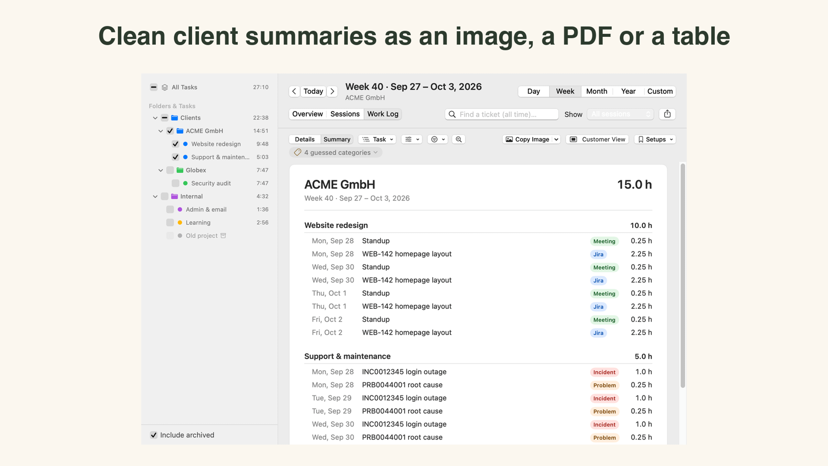This screenshot has width=828, height=466.
Task: Check the Globex checkbox
Action: (170, 170)
